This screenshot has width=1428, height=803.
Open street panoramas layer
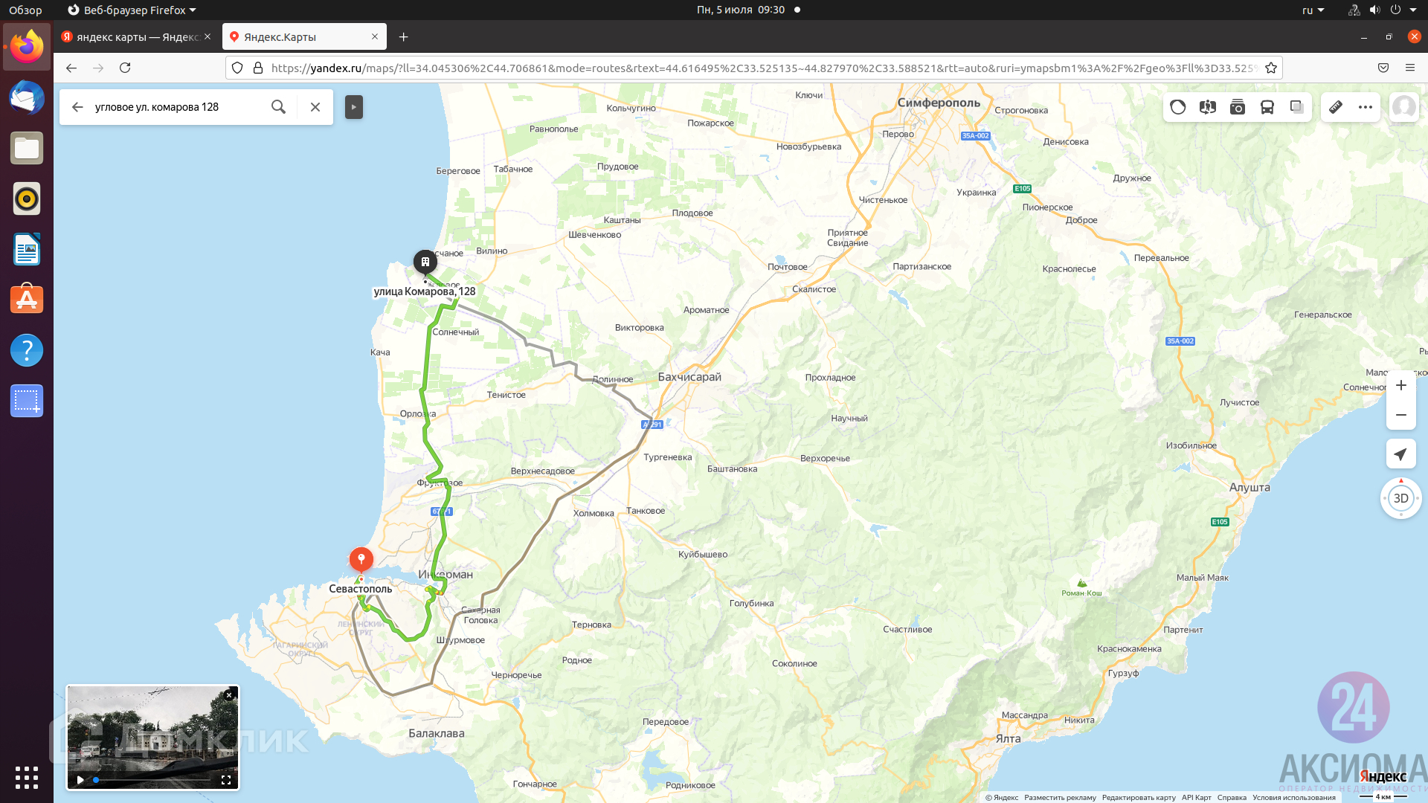pyautogui.click(x=1207, y=107)
